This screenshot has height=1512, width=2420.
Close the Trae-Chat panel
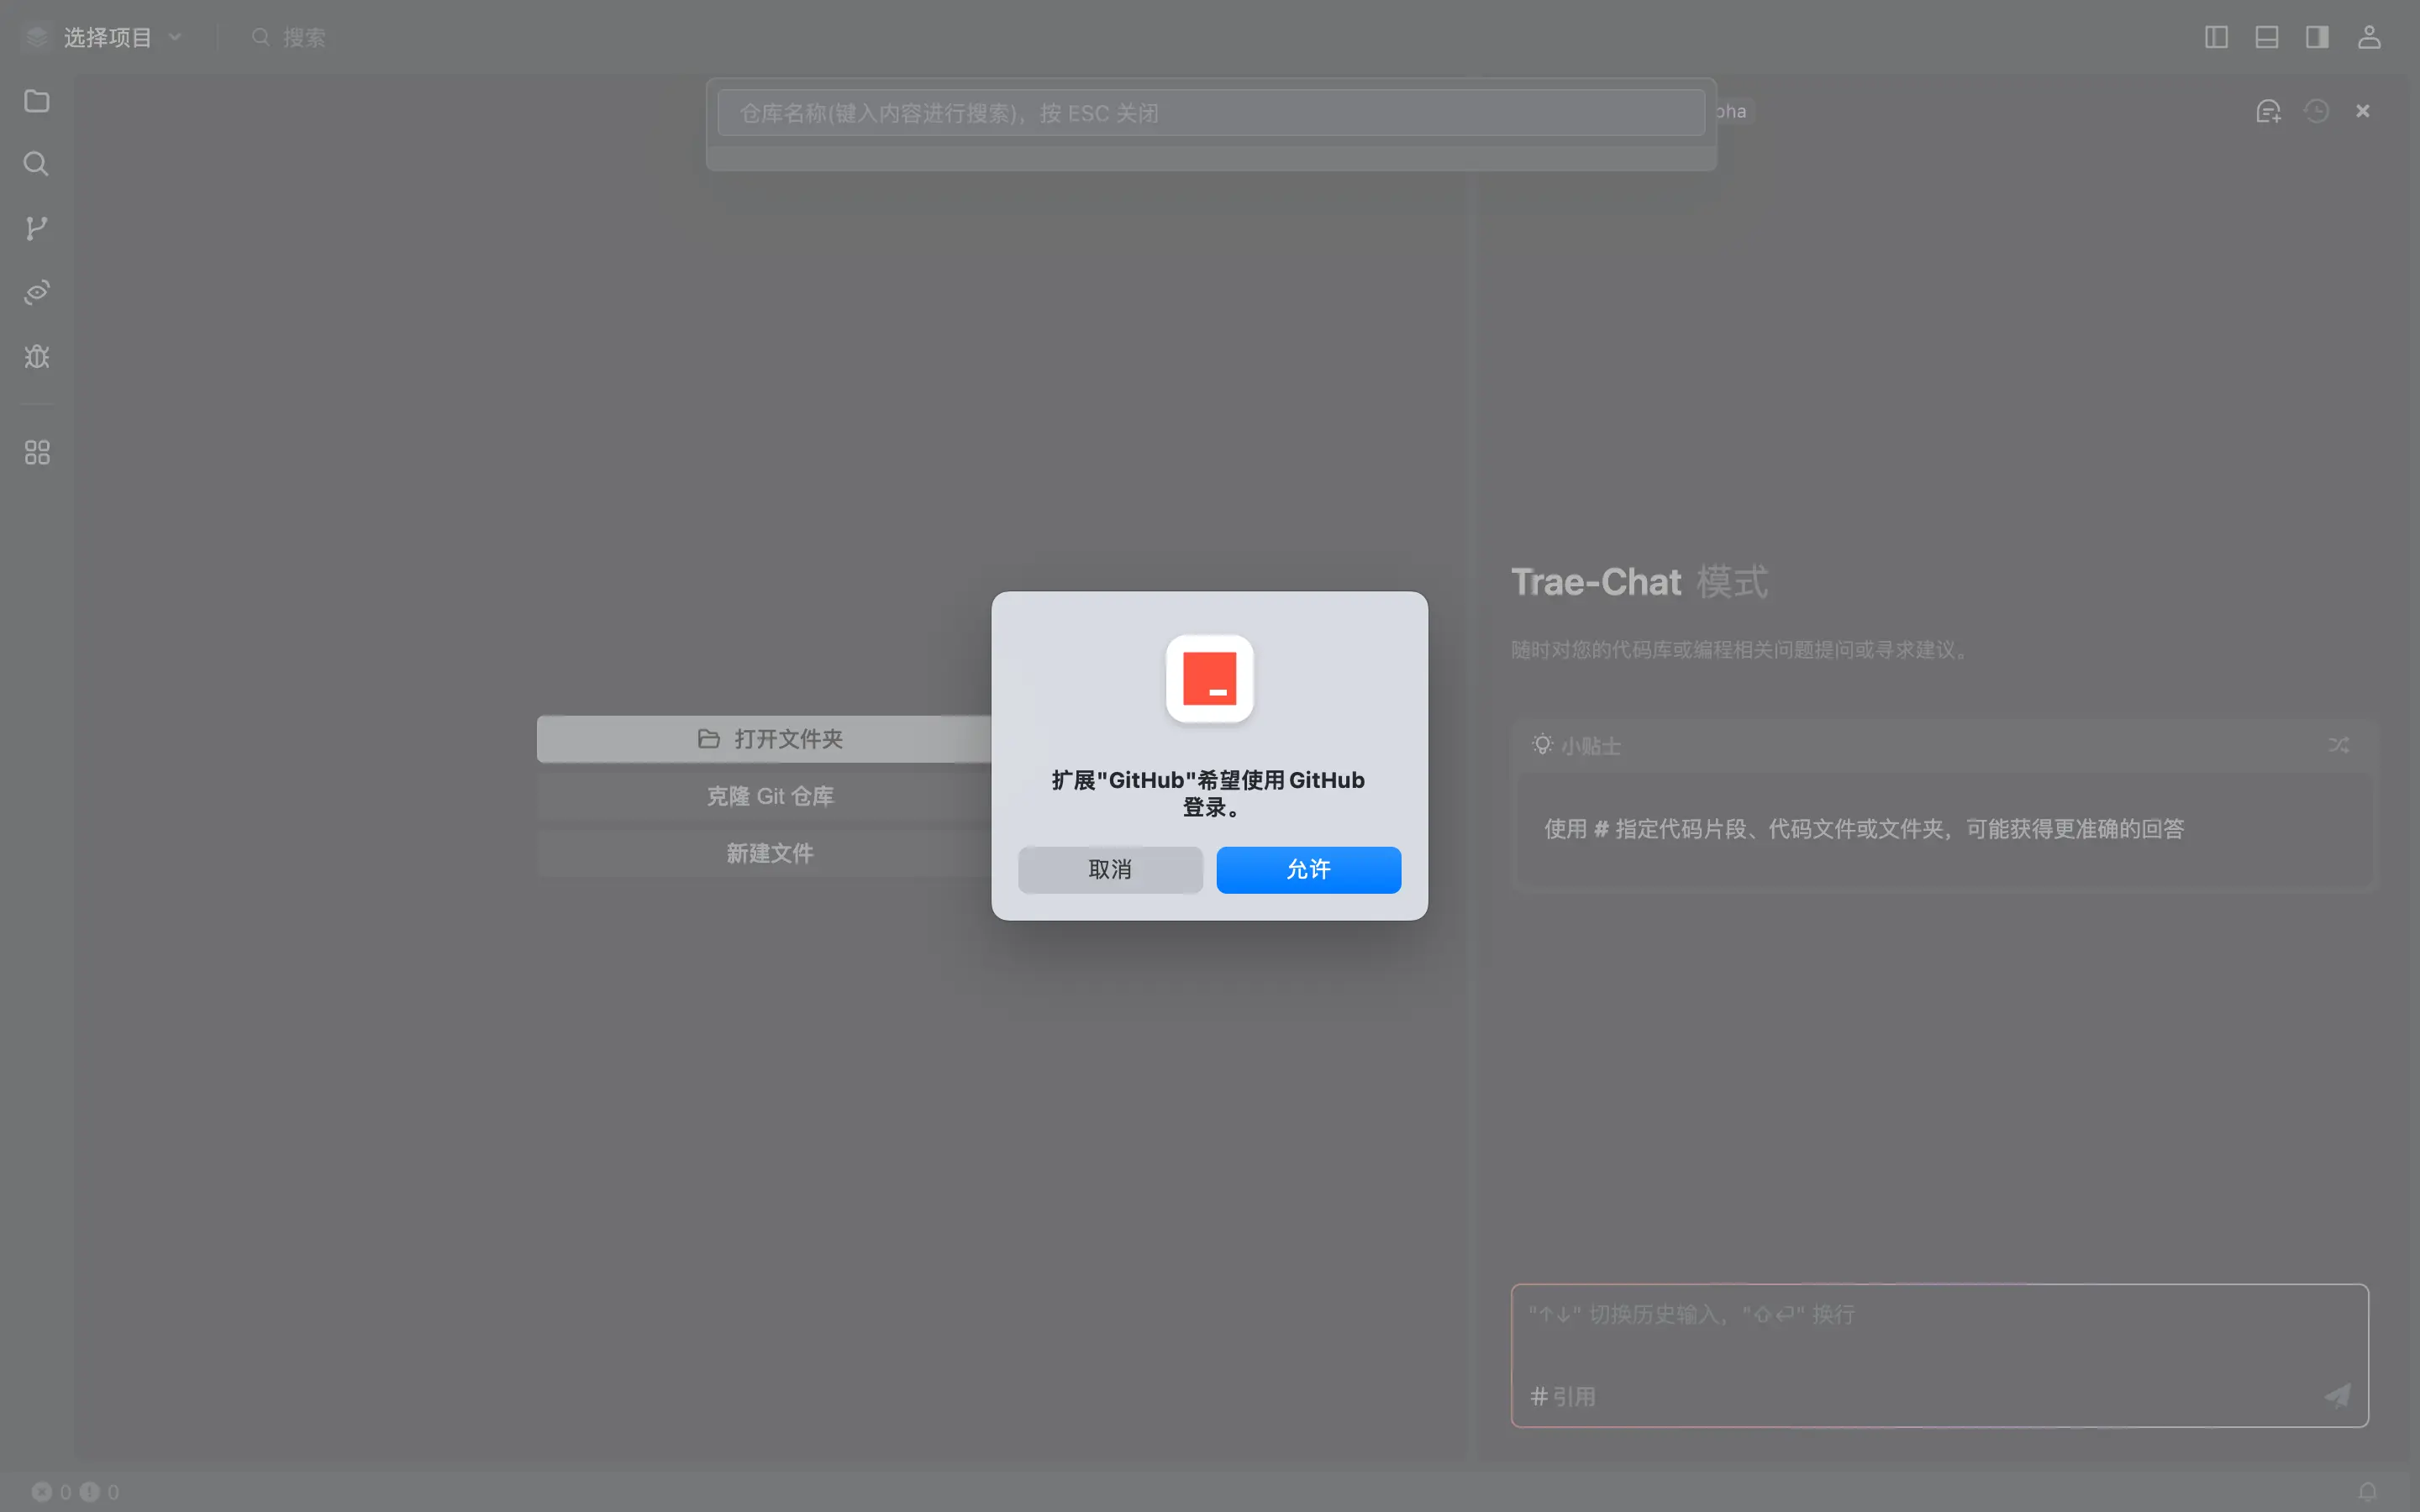point(2363,111)
